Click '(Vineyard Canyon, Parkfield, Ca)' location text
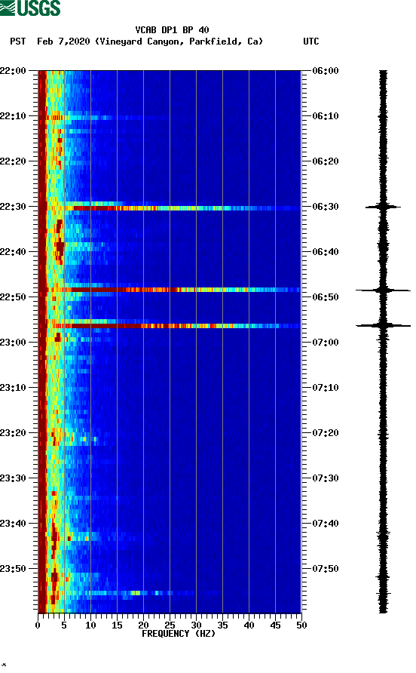Image resolution: width=416 pixels, height=673 pixels. click(x=179, y=41)
